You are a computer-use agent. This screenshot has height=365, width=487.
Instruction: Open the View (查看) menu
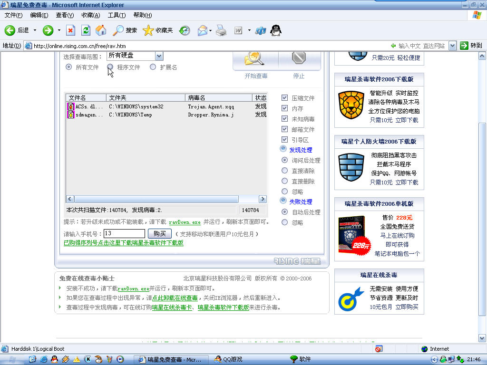[x=65, y=15]
